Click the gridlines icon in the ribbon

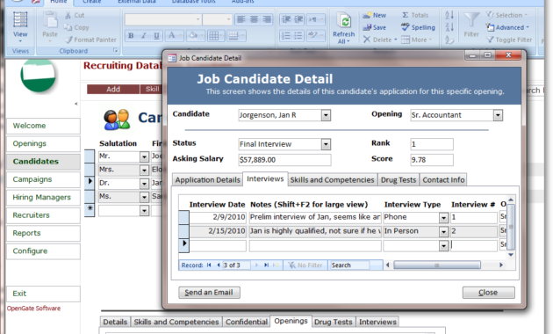[213, 36]
